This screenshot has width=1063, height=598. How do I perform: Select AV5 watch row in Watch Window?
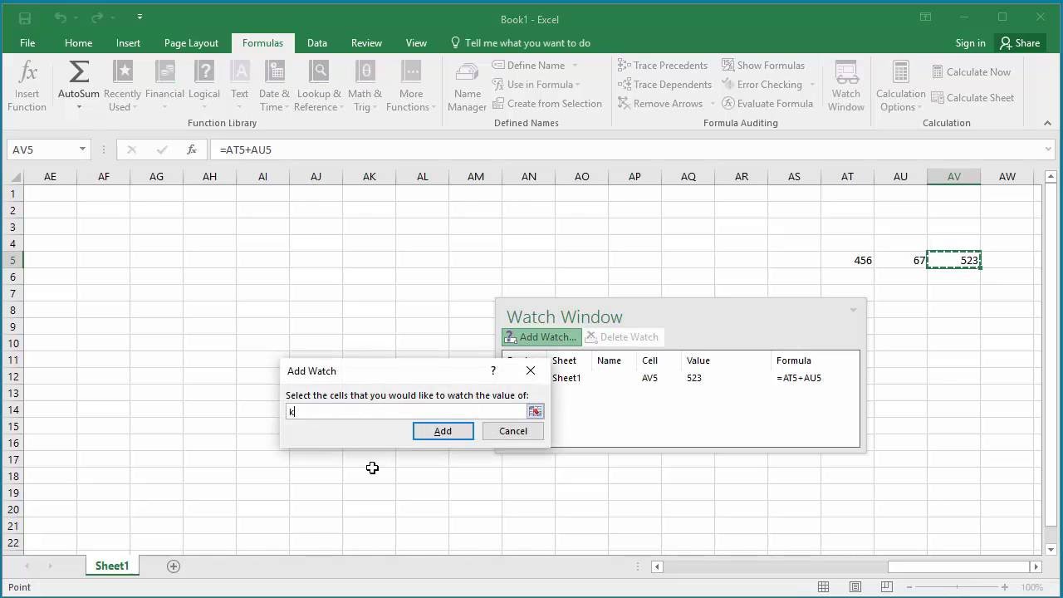tap(681, 378)
